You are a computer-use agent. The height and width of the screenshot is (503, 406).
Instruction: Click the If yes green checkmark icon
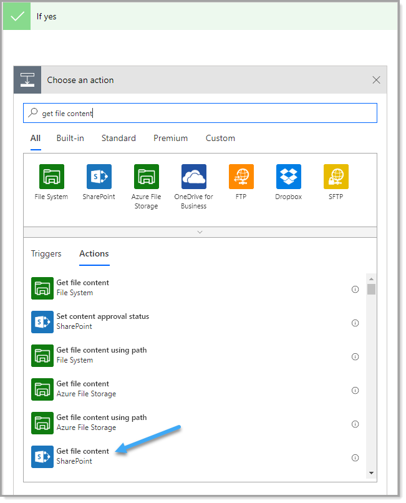point(17,16)
